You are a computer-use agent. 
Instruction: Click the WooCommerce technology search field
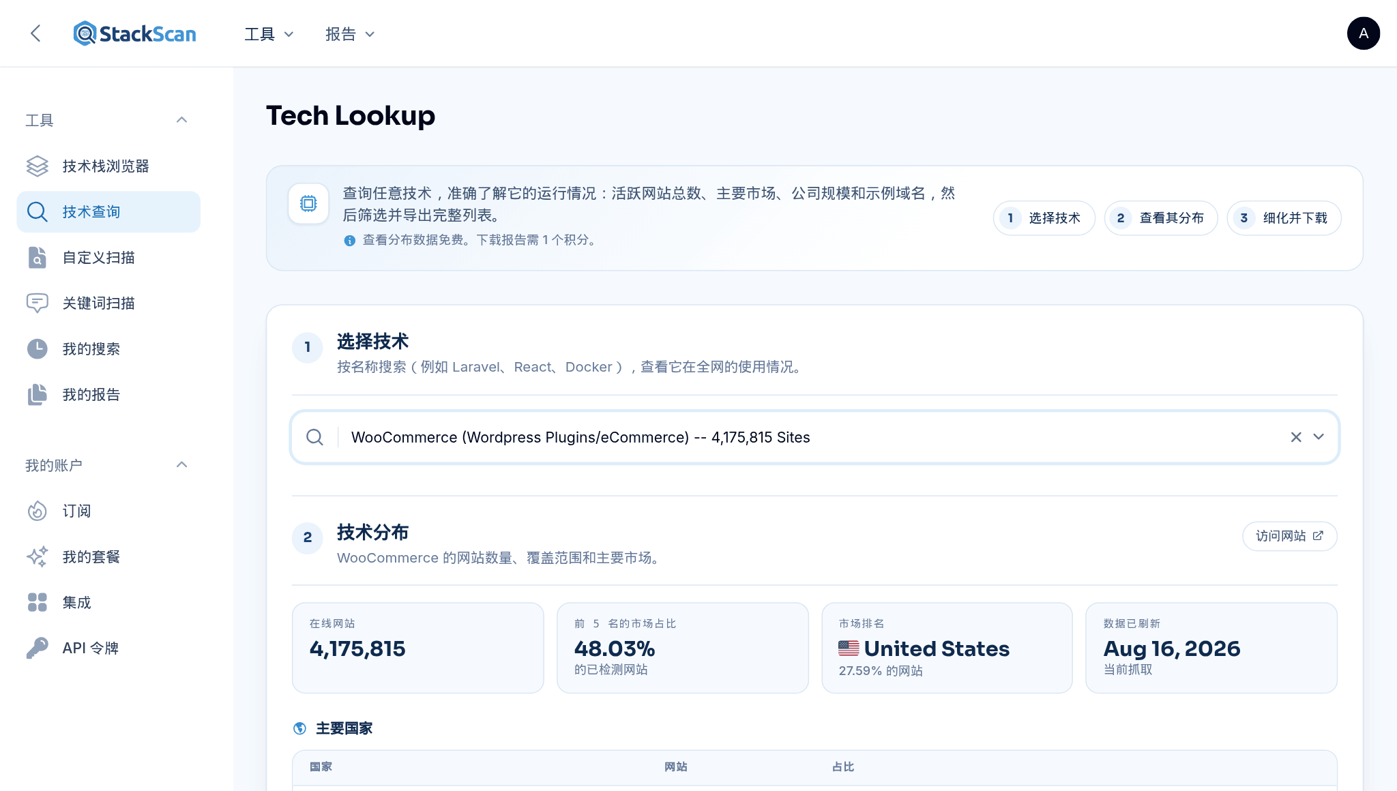tap(814, 437)
